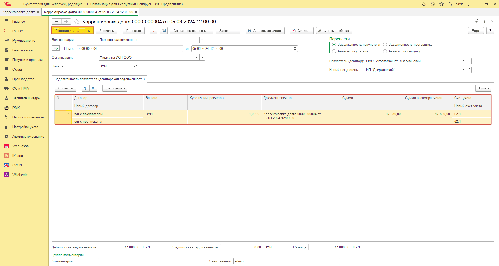Viewport: 499px width, 266px height.
Task: Open help with the question mark
Action: [490, 31]
